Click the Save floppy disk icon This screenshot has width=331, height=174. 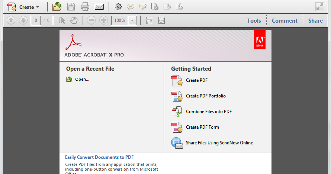71,7
